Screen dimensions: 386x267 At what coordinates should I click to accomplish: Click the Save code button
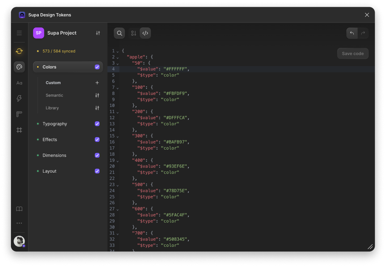click(353, 53)
